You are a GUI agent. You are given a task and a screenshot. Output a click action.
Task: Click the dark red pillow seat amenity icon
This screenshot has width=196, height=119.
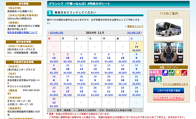(x=184, y=73)
